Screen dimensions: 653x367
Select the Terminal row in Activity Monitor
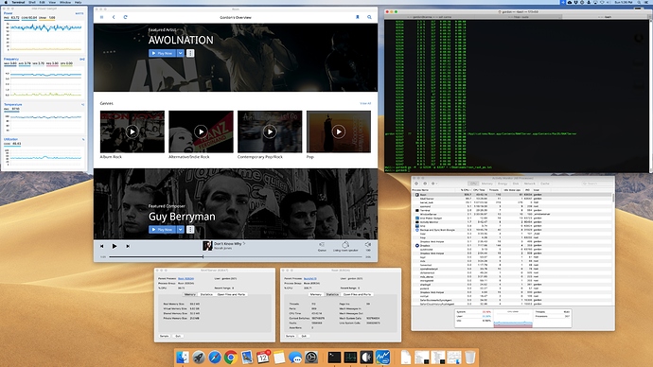512,211
